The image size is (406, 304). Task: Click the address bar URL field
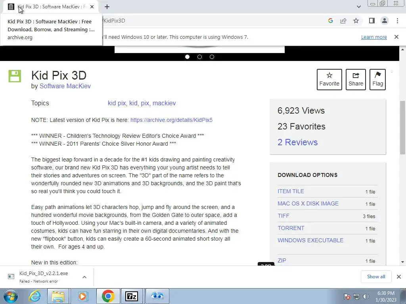213,21
